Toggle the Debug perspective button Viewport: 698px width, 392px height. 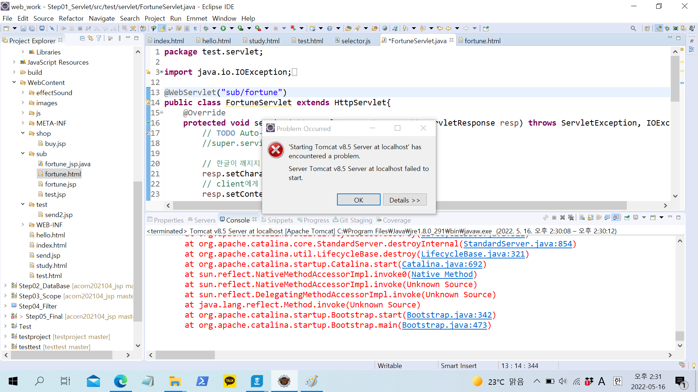tap(667, 28)
